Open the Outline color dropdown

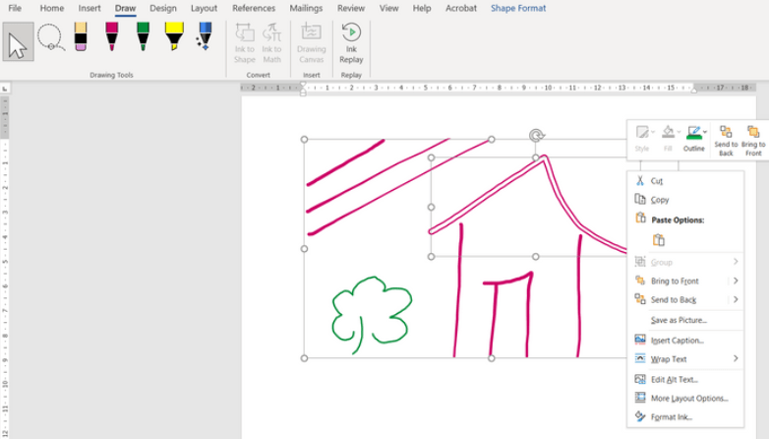[x=705, y=131]
